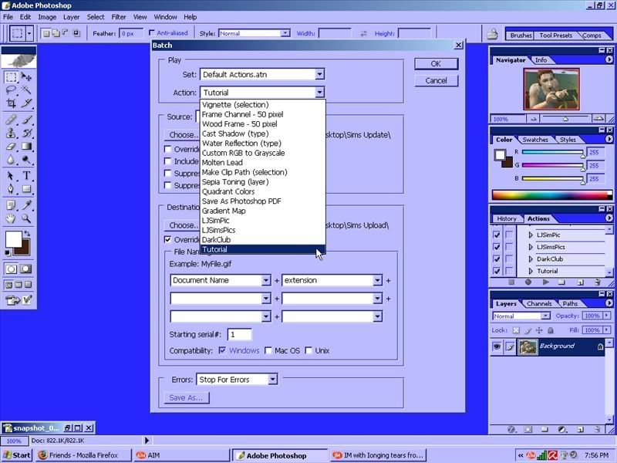This screenshot has height=463, width=617.
Task: Expand the Tutorial action in Actions panel
Action: (531, 271)
